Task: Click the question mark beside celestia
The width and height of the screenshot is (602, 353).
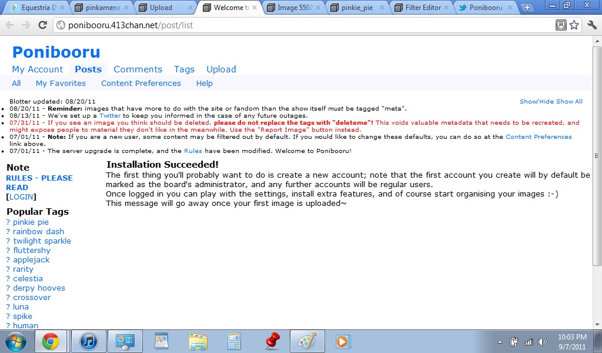Action: pyautogui.click(x=8, y=278)
